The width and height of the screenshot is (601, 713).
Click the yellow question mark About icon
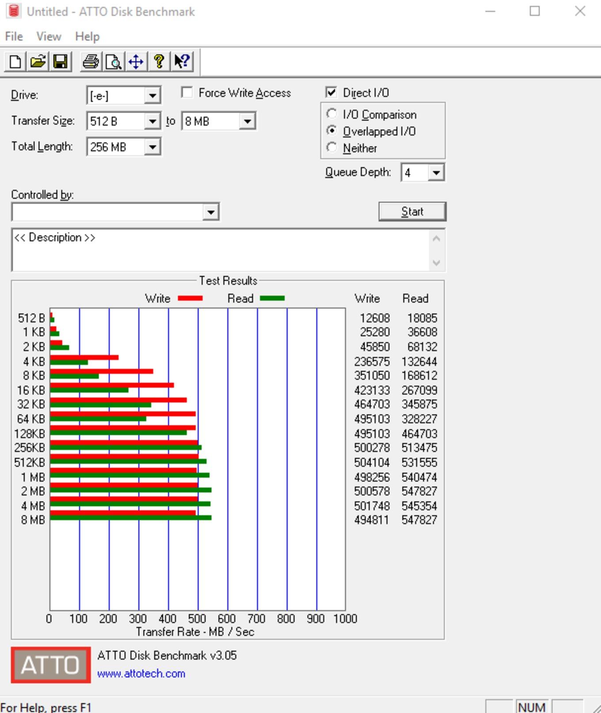(159, 61)
